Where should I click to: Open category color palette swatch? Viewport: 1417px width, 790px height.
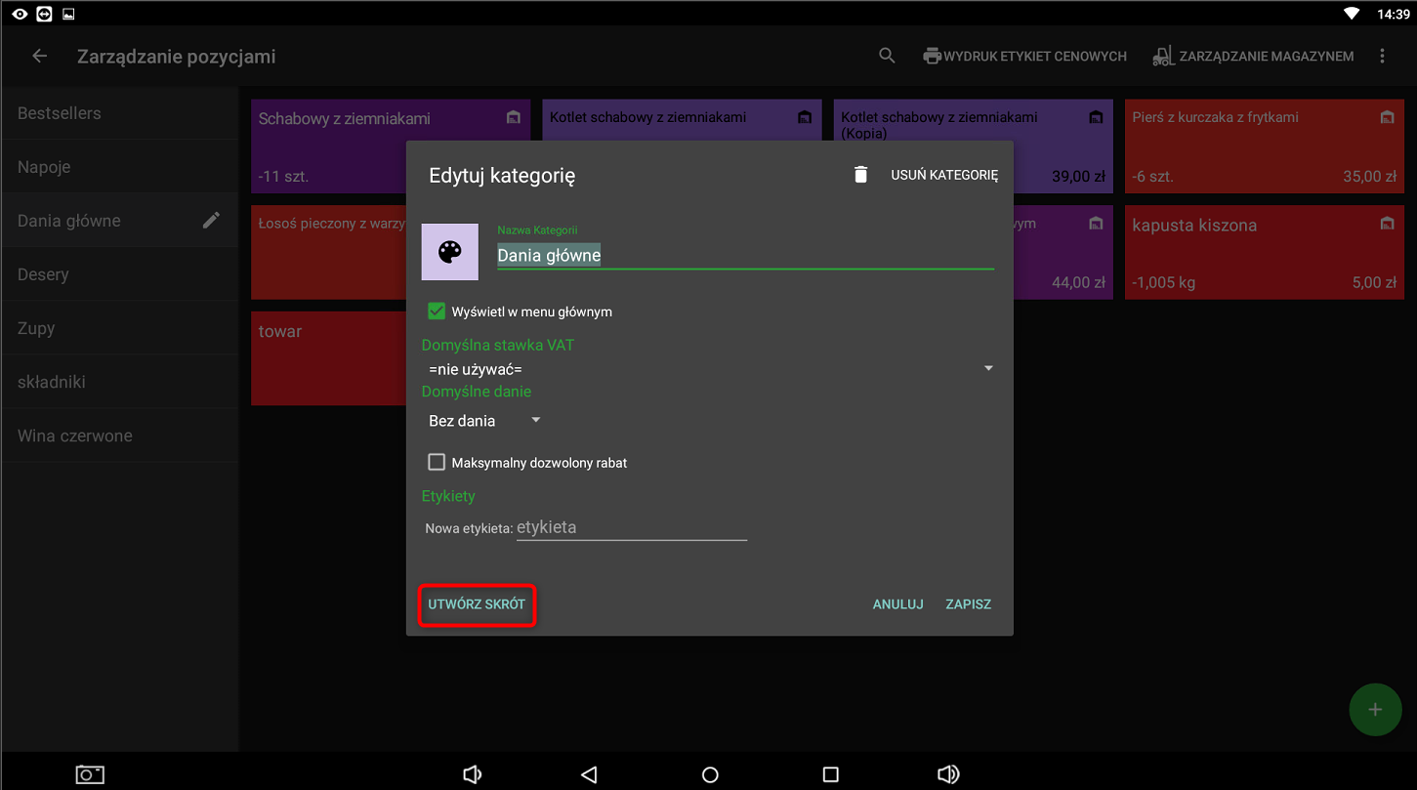[450, 252]
